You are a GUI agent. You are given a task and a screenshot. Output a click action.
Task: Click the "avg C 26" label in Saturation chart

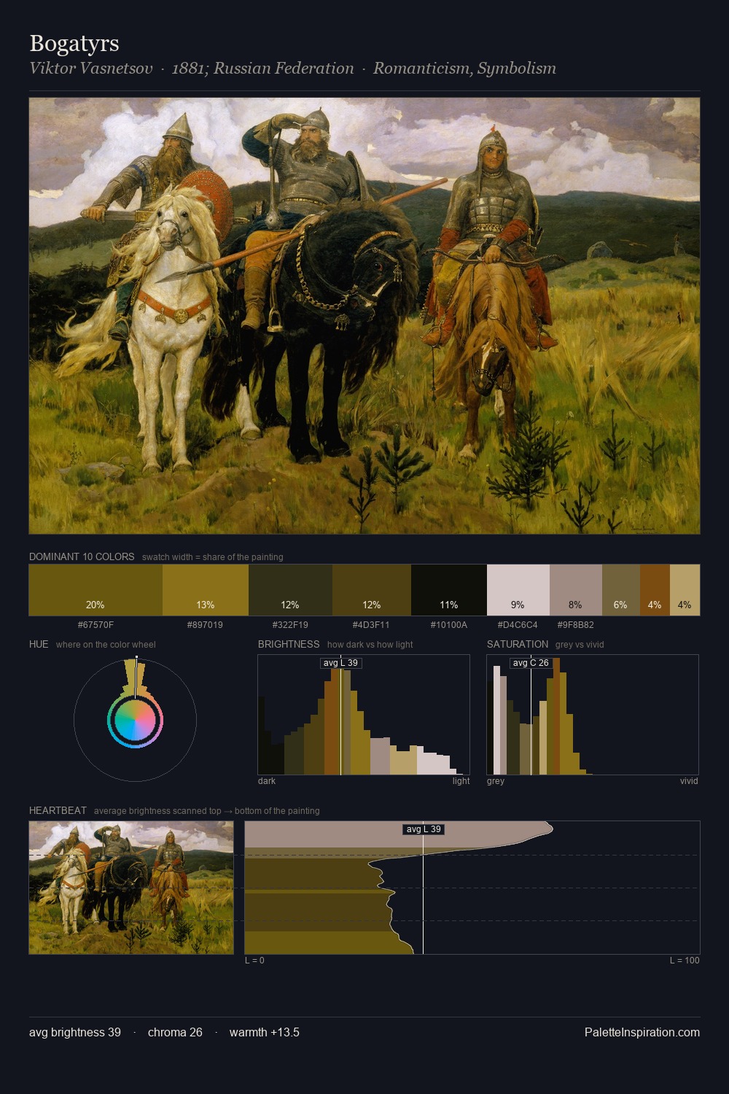click(x=531, y=663)
